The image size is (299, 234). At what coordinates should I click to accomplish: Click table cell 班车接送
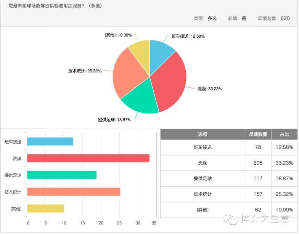click(x=203, y=147)
